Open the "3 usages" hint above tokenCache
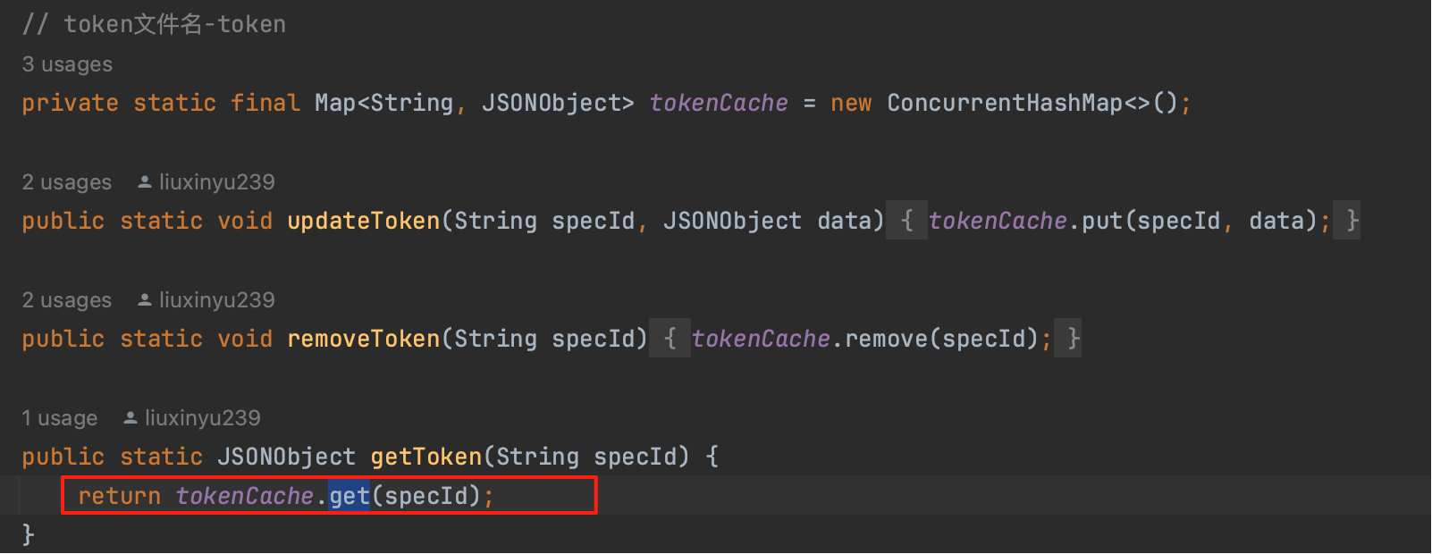The height and width of the screenshot is (554, 1432). 67,64
